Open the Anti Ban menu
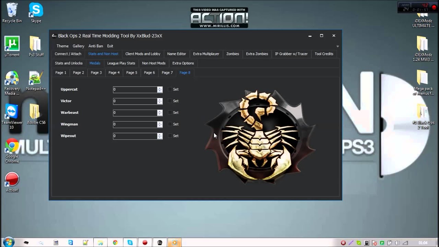The width and height of the screenshot is (439, 247). pos(96,46)
